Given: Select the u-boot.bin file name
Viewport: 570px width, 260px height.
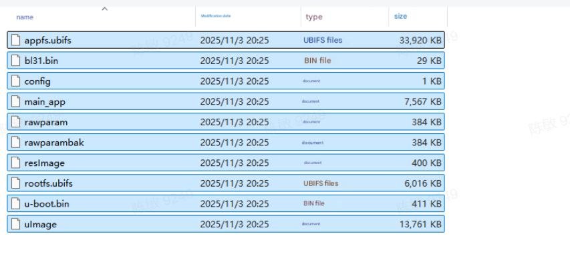Looking at the screenshot, I should pyautogui.click(x=47, y=204).
